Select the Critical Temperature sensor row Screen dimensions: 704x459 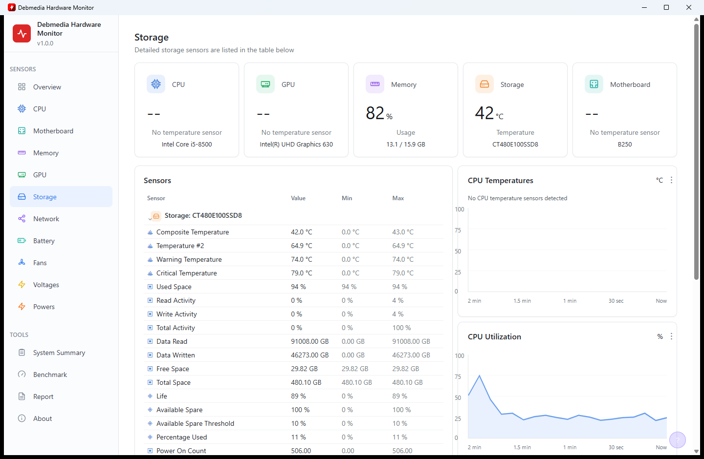coord(294,273)
